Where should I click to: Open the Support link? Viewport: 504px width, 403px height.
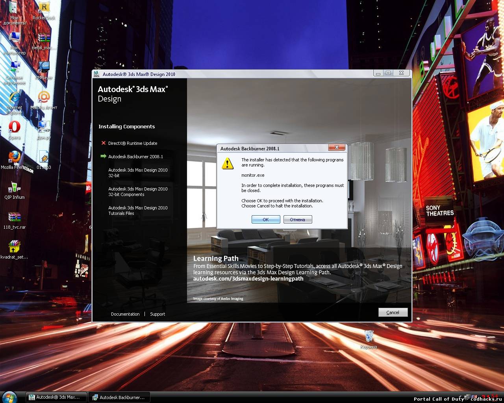tap(157, 314)
